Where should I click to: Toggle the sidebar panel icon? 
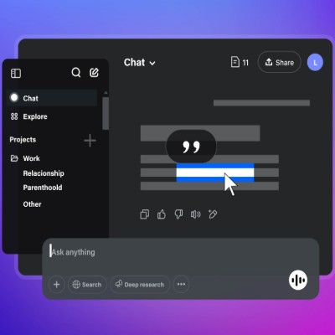[16, 74]
